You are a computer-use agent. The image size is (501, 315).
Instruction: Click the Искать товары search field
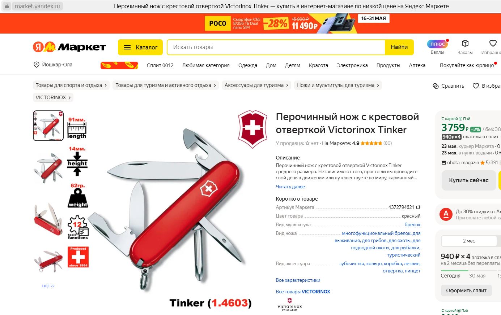click(276, 47)
